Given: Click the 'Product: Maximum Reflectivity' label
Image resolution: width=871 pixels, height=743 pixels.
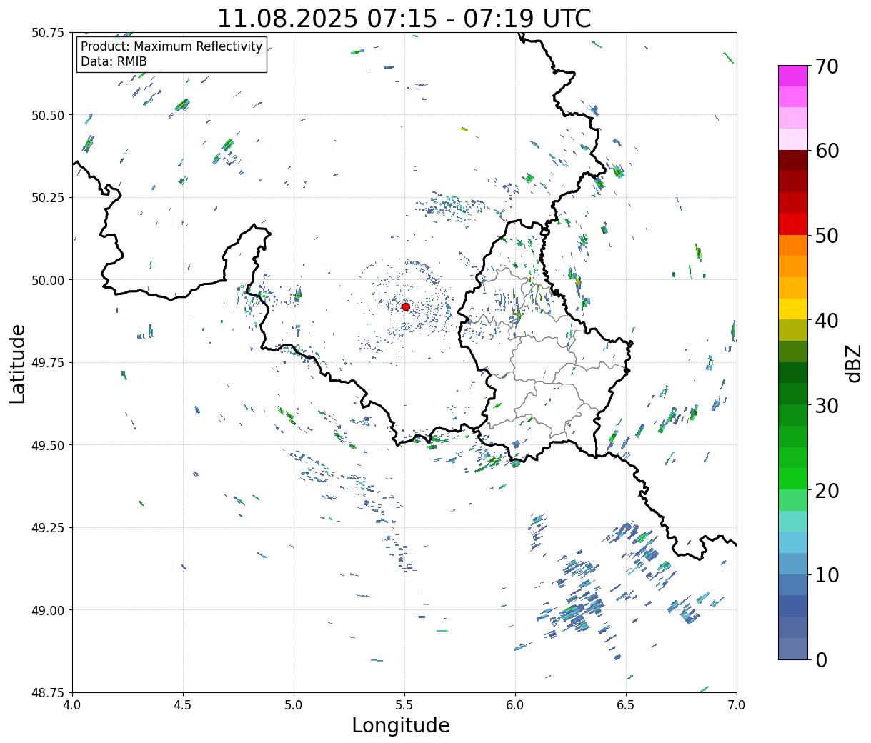Looking at the screenshot, I should click(171, 46).
